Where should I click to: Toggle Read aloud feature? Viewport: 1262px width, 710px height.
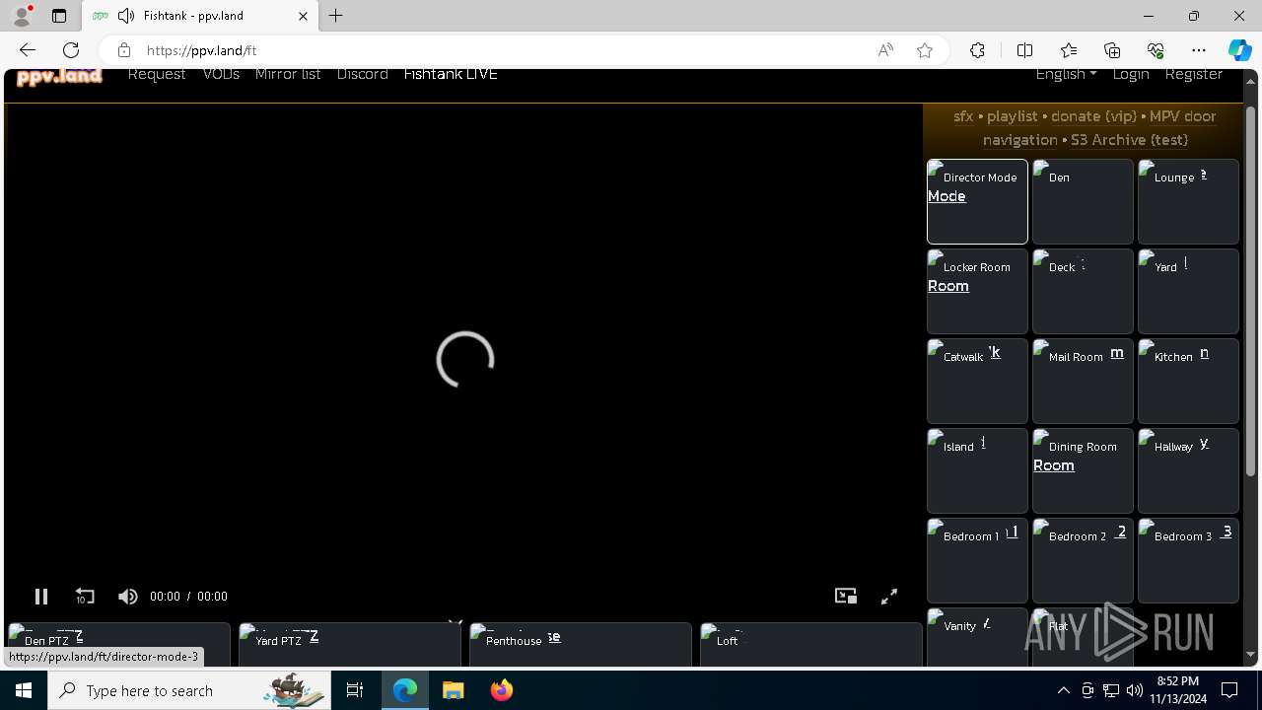[x=885, y=50]
